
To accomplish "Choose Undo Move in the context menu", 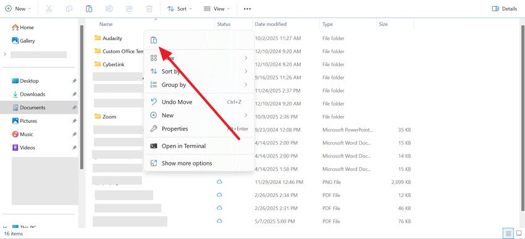I will pyautogui.click(x=199, y=102).
